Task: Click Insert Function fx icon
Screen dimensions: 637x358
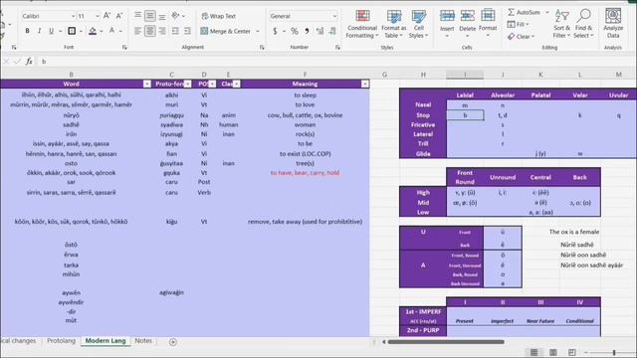Action: pos(29,62)
